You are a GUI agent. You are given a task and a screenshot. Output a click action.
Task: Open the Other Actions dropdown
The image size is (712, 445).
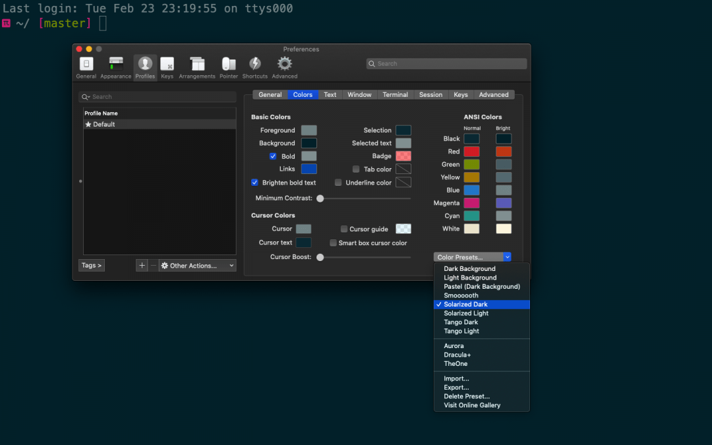tap(196, 265)
